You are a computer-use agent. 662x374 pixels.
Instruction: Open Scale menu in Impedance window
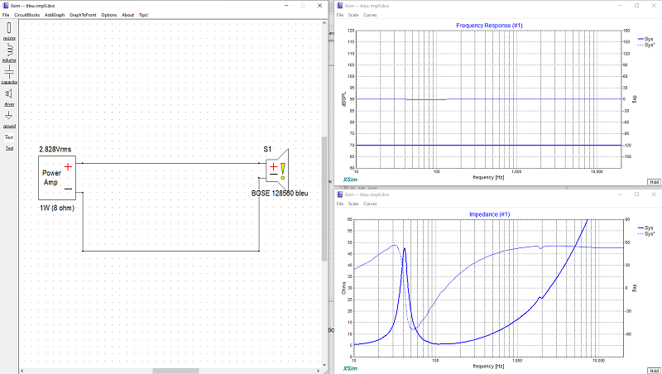353,204
